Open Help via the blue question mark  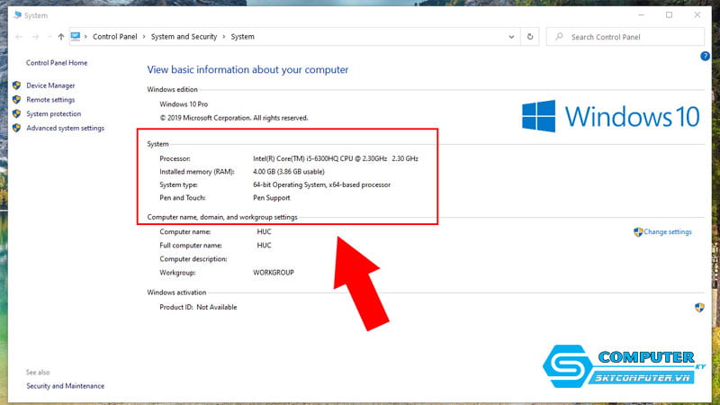click(705, 56)
